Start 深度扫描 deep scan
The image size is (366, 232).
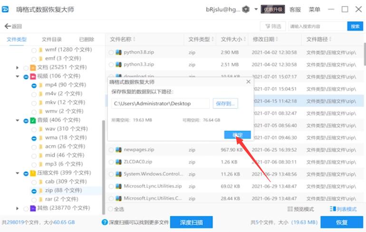[191, 222]
